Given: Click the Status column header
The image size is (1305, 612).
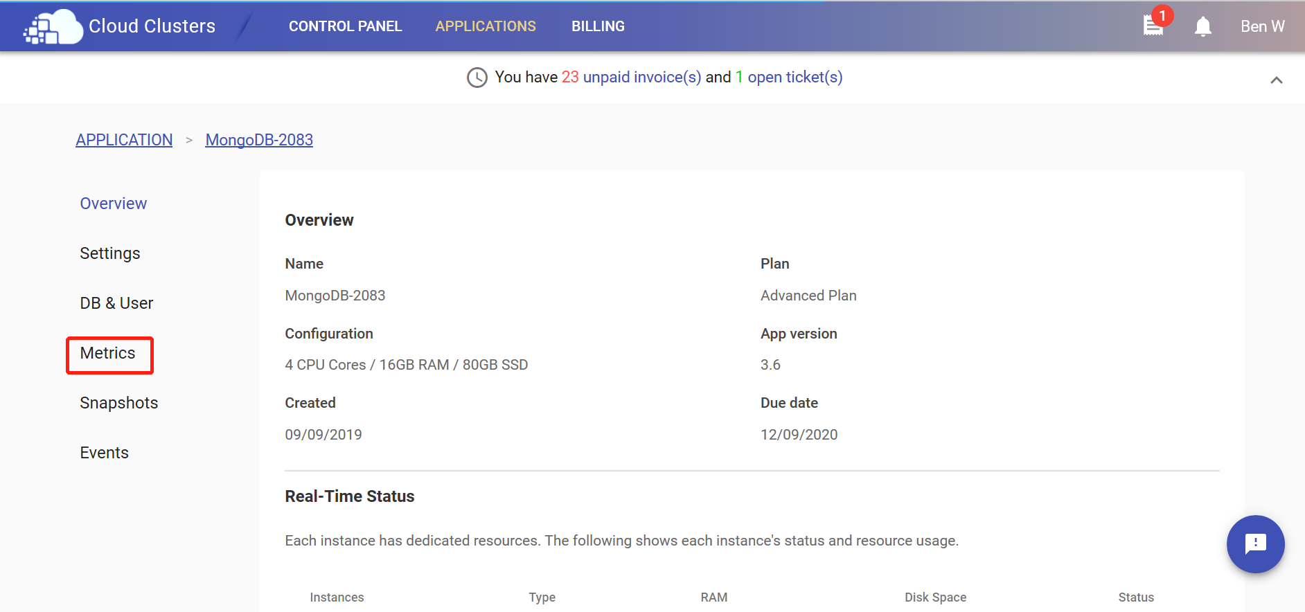Looking at the screenshot, I should 1136,597.
